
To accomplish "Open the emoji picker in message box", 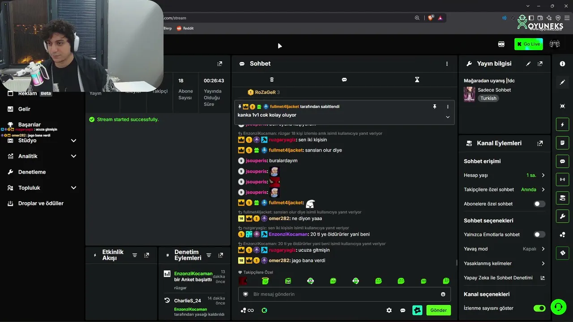I will [443, 294].
